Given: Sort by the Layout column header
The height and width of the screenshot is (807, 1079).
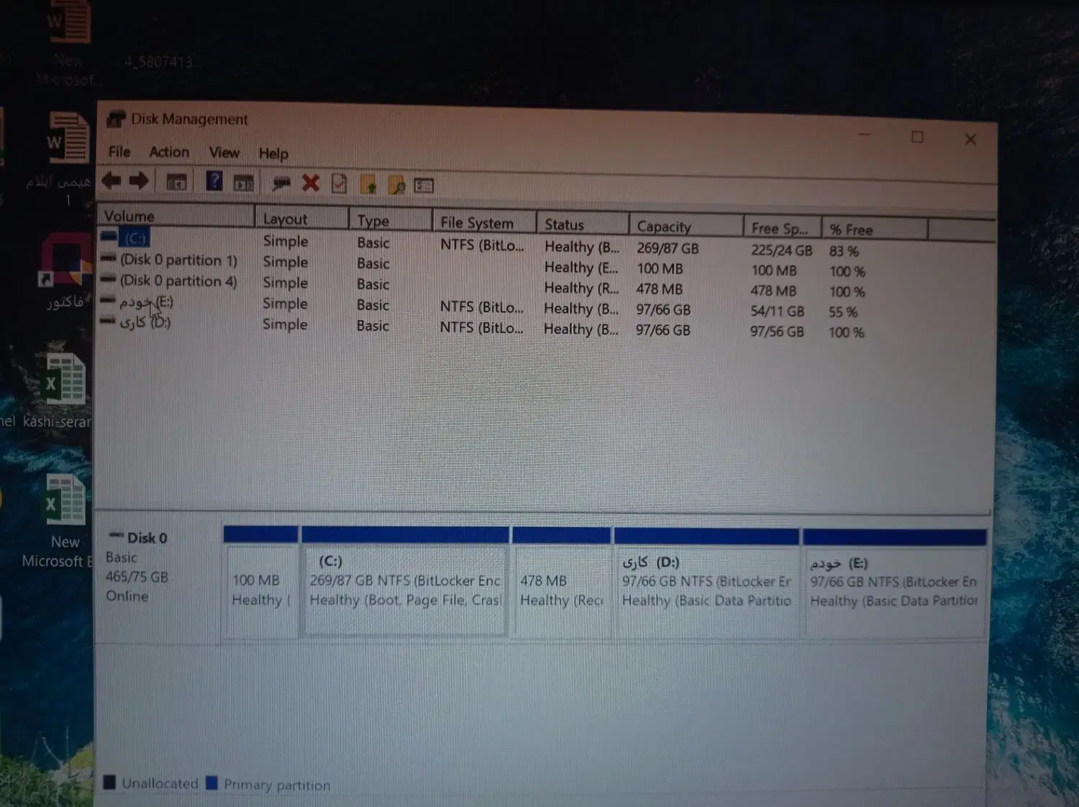Looking at the screenshot, I should pyautogui.click(x=301, y=218).
